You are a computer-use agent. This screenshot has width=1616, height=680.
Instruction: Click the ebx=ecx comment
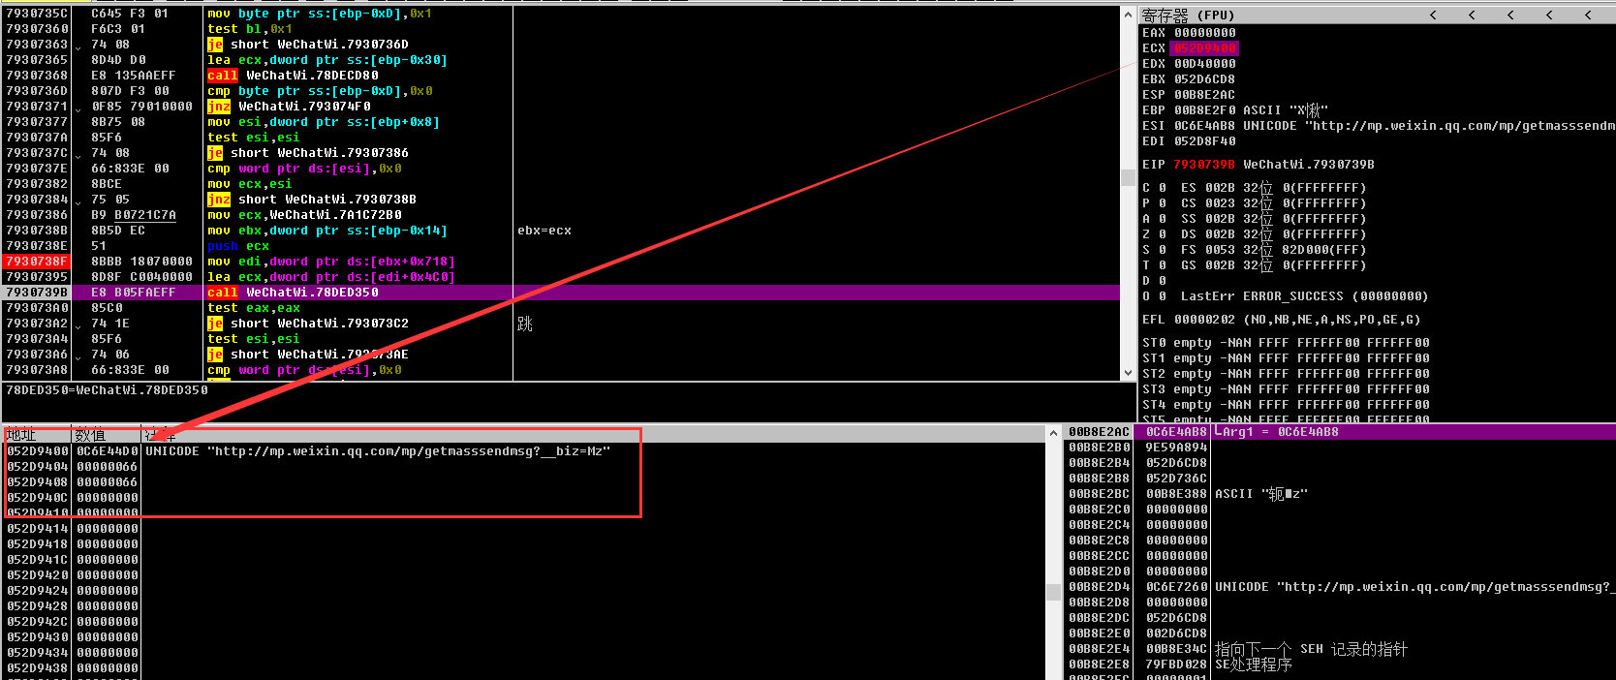point(544,231)
